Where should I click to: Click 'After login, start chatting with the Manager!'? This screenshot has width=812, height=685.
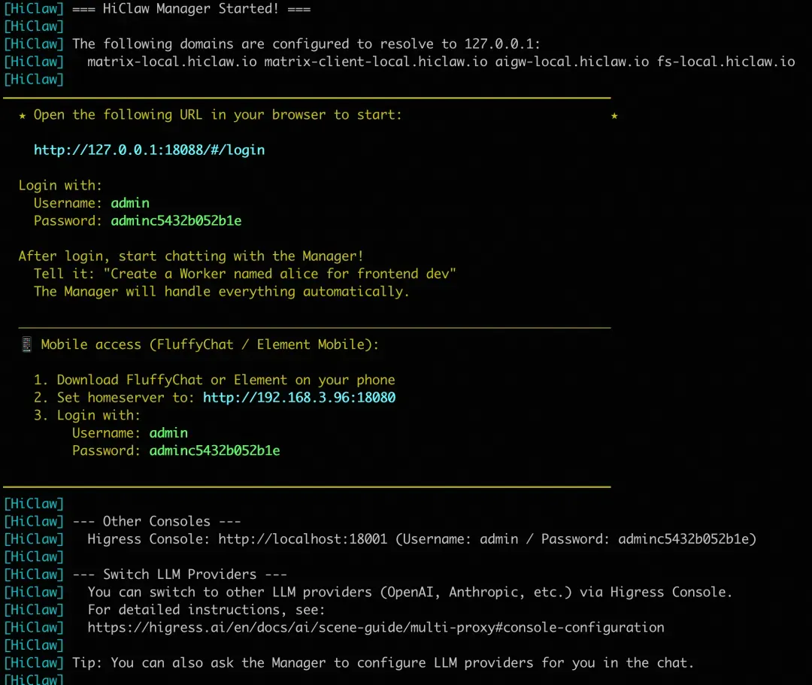(x=191, y=256)
